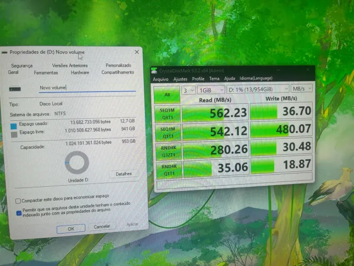Open the test count dropdown showing 3

(x=188, y=90)
